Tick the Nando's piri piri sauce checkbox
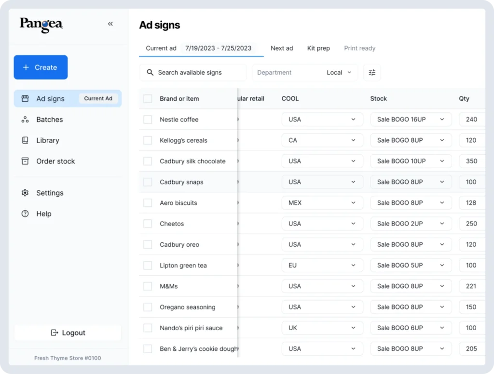 tap(148, 328)
